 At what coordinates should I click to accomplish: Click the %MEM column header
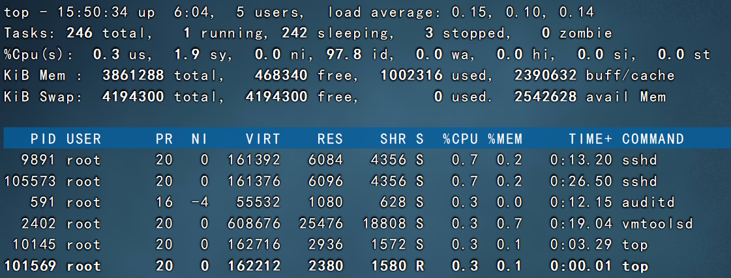(505, 138)
